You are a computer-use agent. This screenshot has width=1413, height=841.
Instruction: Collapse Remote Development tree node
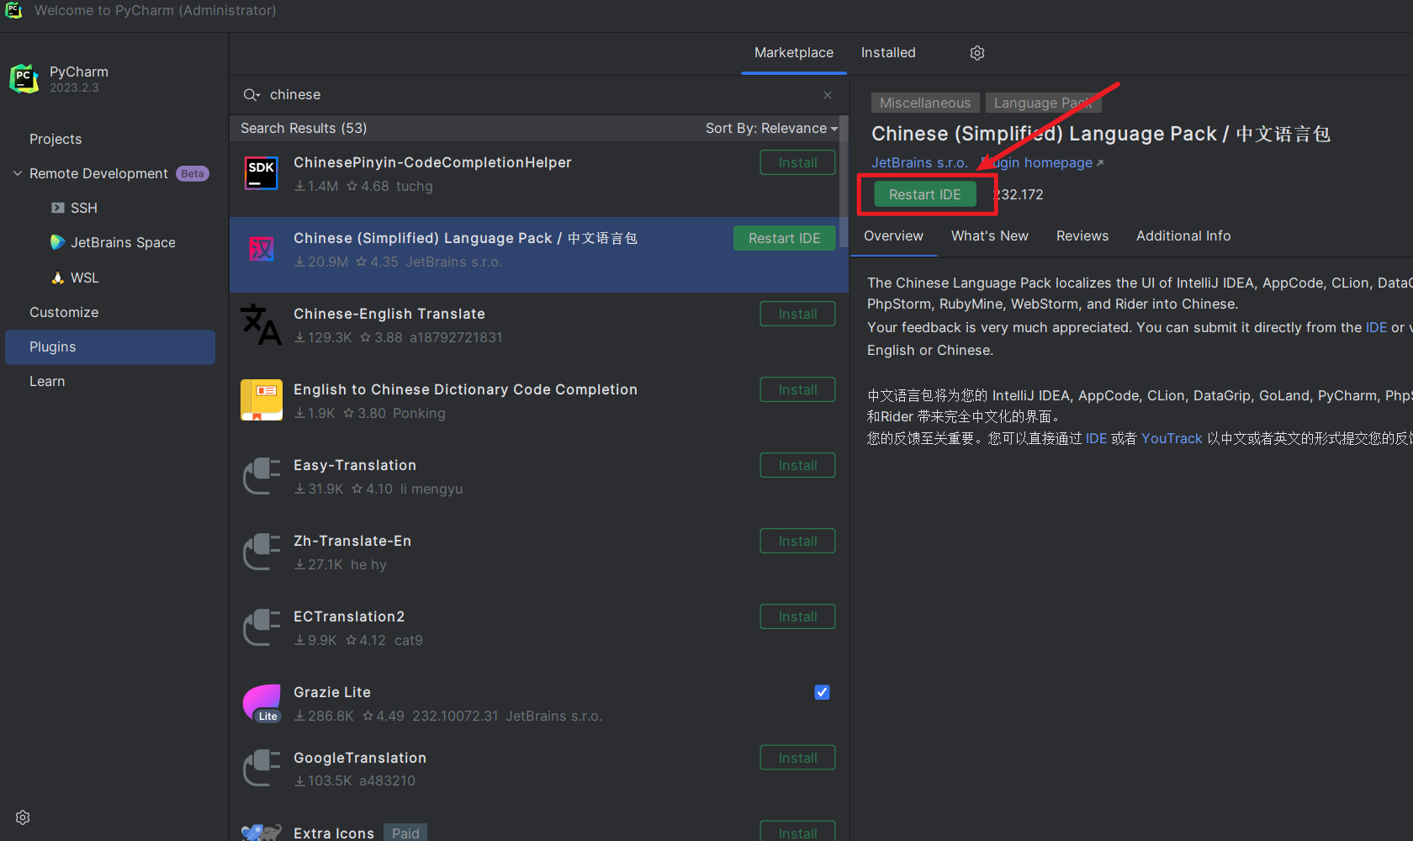pos(18,173)
